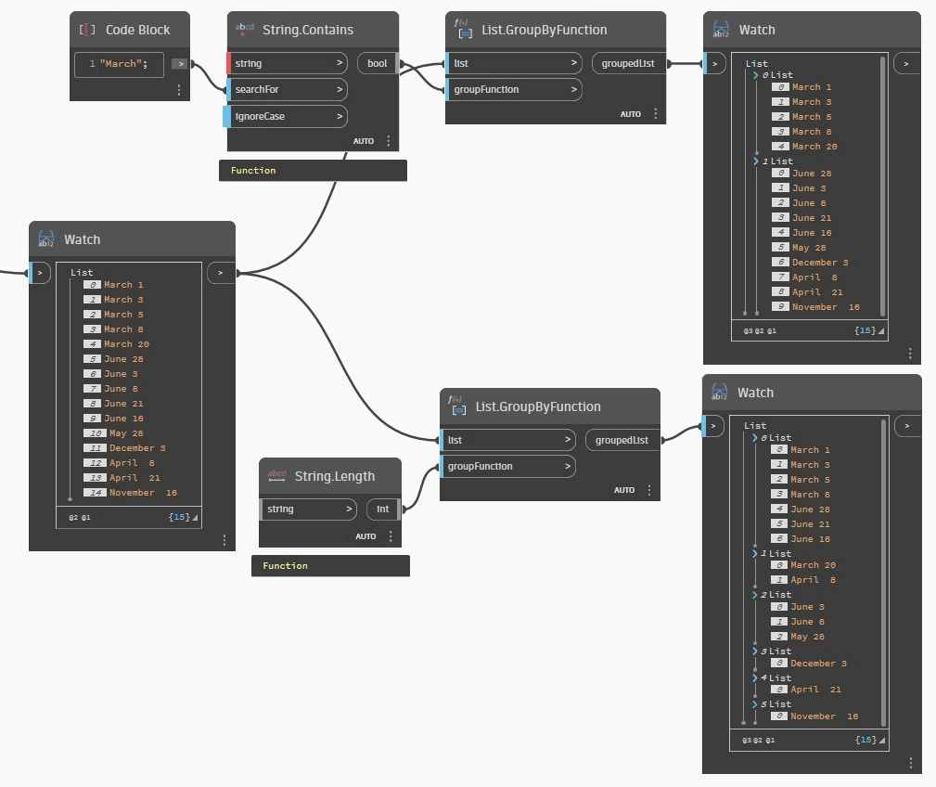Open options menu on Code Block node
The image size is (936, 787).
pyautogui.click(x=179, y=90)
